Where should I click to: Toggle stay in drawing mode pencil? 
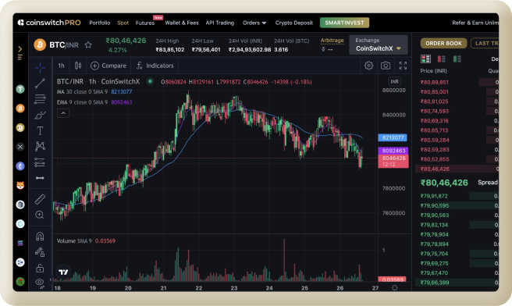click(x=40, y=252)
